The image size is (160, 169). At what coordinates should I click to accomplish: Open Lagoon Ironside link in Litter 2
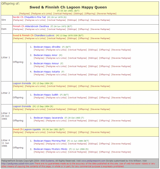coord(22,83)
